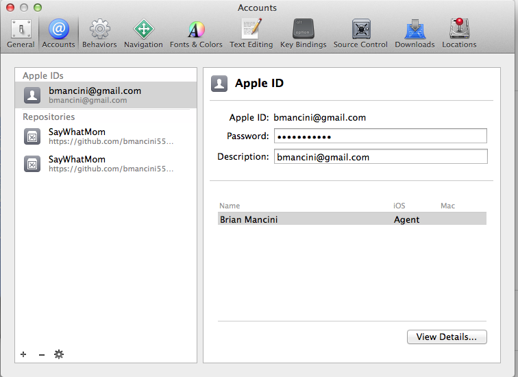Screen dimensions: 518x377
Task: Close the Accounts window
Action: (x=10, y=8)
